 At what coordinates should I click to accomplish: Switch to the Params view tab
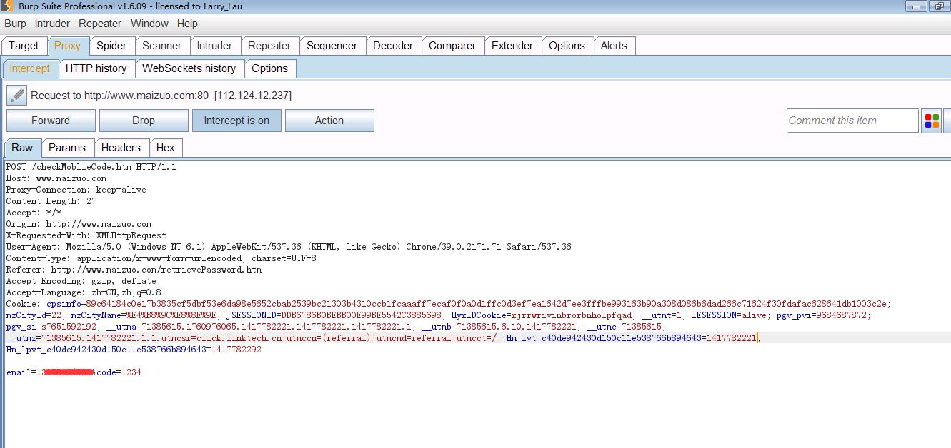(x=67, y=148)
